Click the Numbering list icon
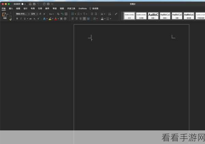Image resolution: width=205 pixels, height=144 pixels. click(x=78, y=14)
